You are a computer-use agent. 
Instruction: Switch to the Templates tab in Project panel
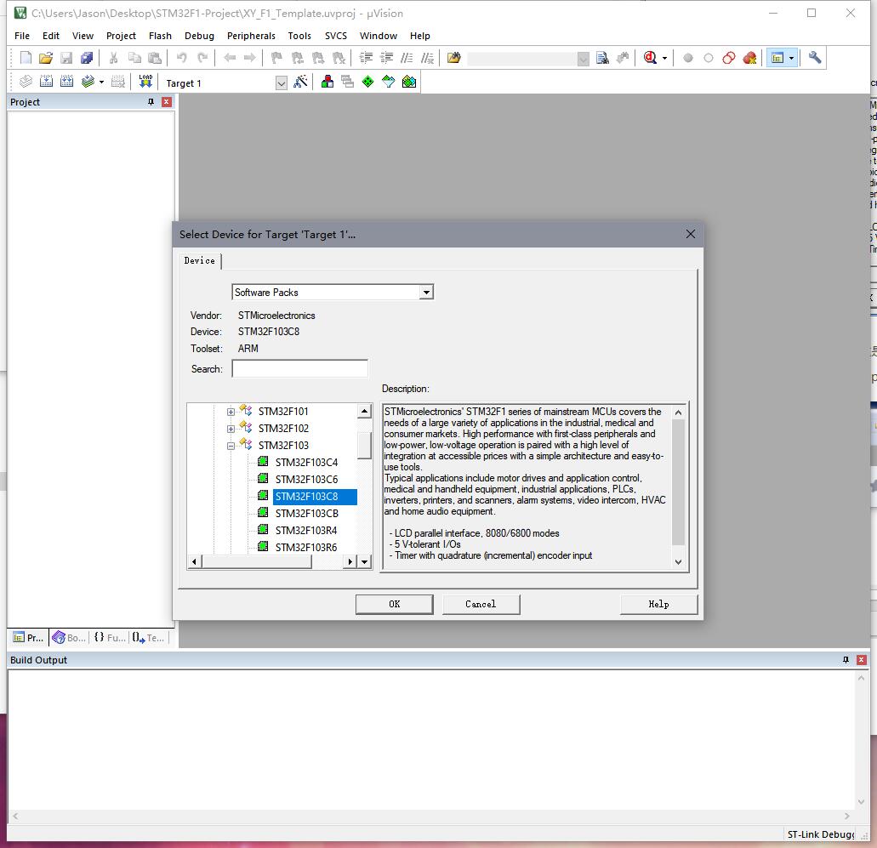tap(148, 638)
